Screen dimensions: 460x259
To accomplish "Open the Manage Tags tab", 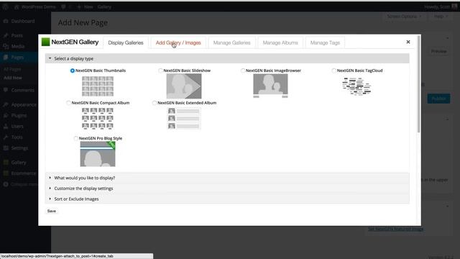I will (325, 42).
